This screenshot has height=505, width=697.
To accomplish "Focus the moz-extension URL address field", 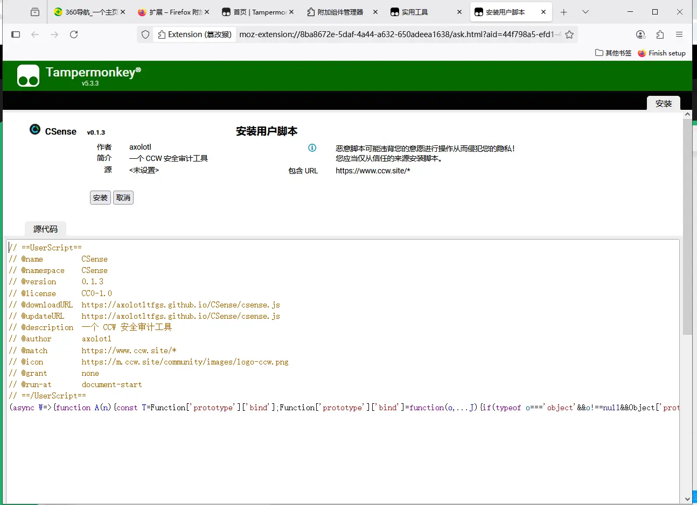I will [x=399, y=34].
